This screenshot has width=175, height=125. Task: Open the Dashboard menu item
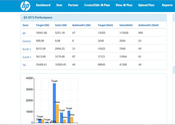tap(43, 5)
